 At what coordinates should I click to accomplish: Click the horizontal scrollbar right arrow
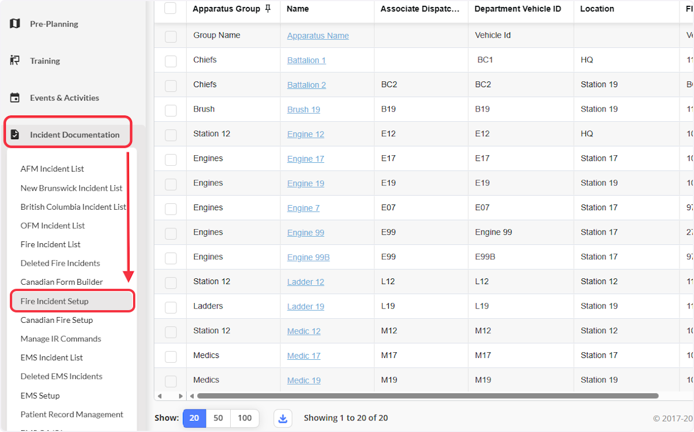[180, 396]
